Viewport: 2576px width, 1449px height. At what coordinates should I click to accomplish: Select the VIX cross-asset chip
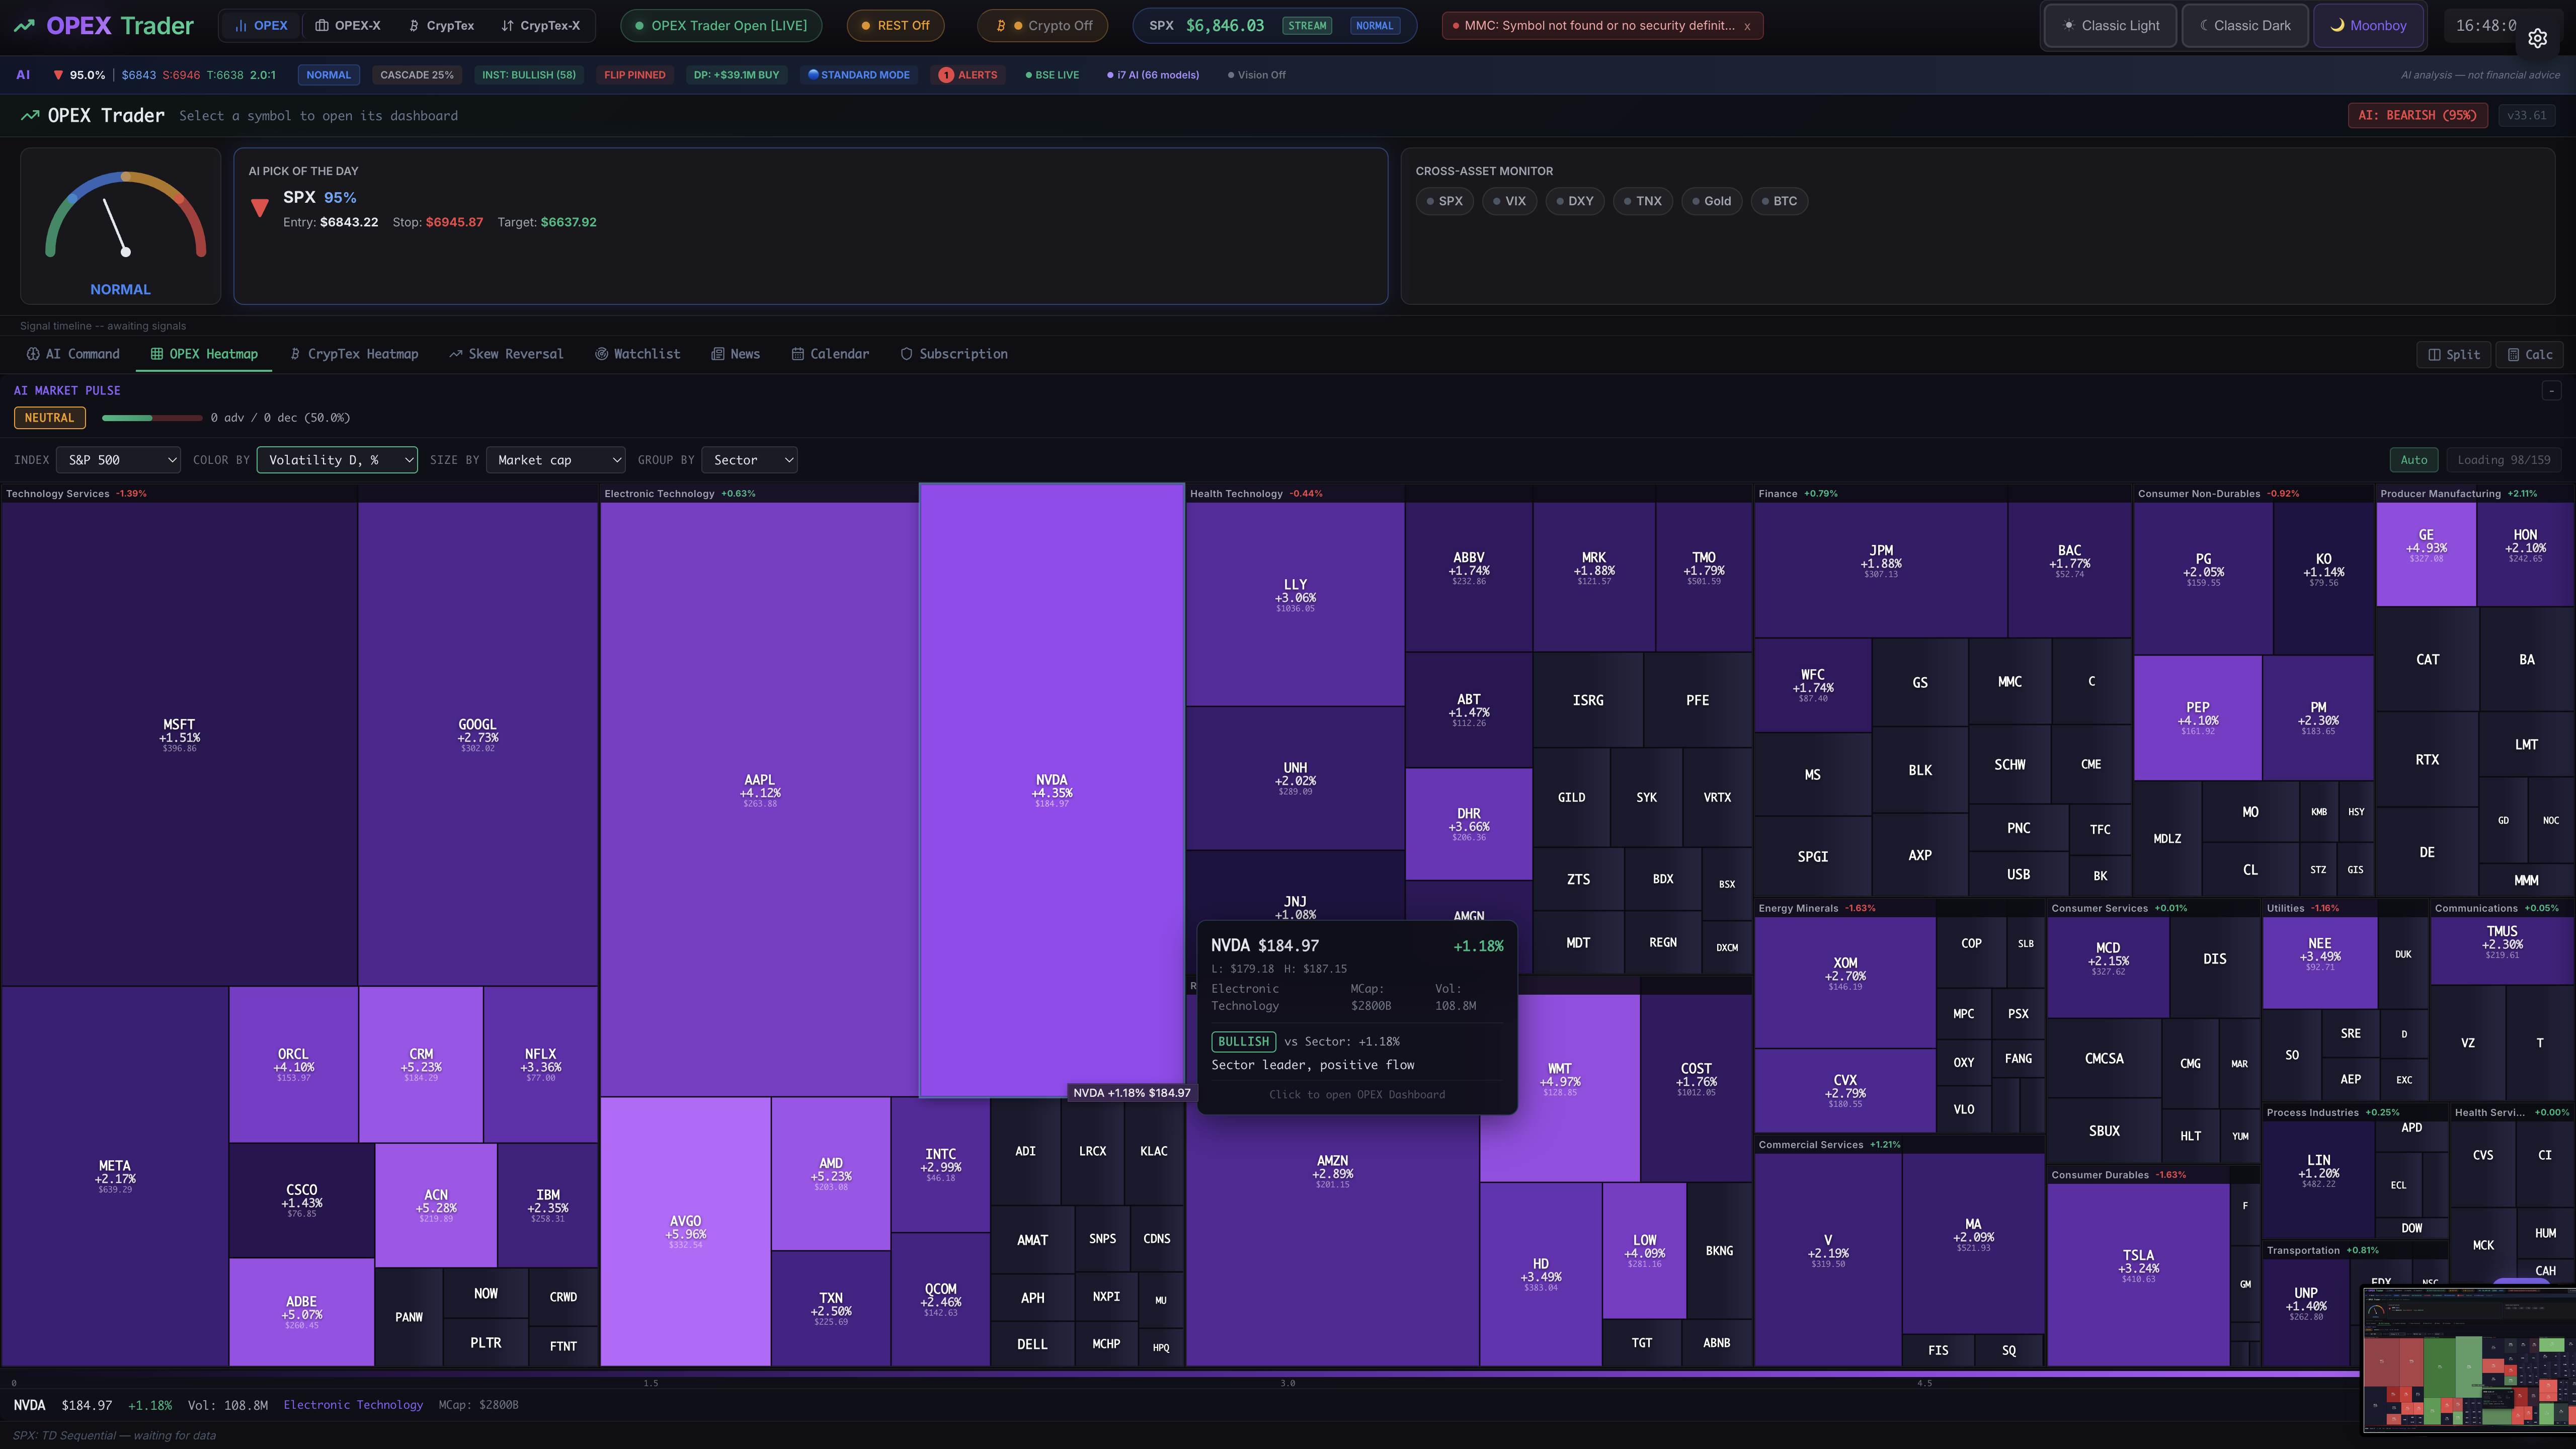pos(1509,201)
